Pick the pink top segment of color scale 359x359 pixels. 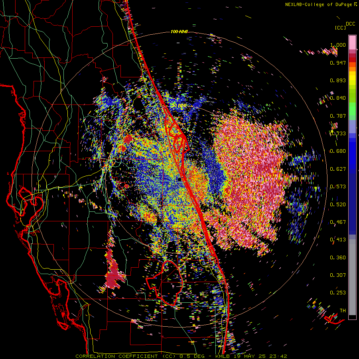click(352, 42)
